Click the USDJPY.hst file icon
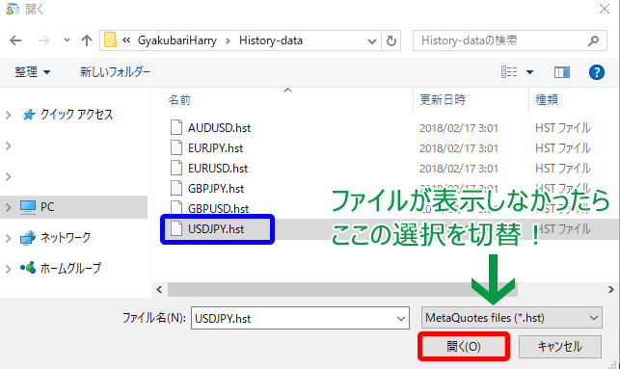This screenshot has width=620, height=369. [x=176, y=228]
